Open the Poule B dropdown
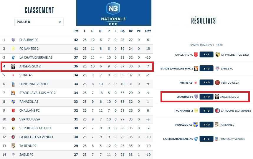 pyautogui.click(x=39, y=22)
